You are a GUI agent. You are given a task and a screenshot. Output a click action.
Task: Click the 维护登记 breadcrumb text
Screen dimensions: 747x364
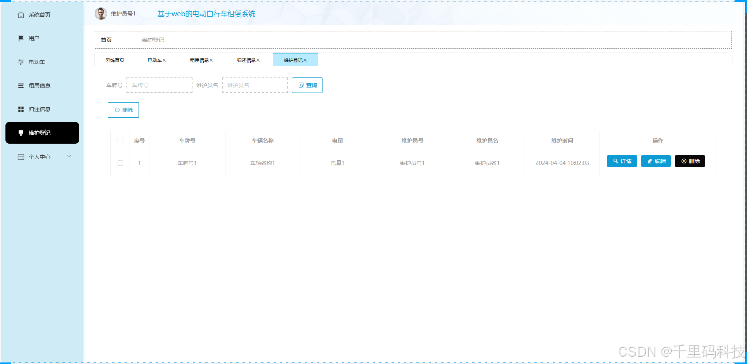153,40
